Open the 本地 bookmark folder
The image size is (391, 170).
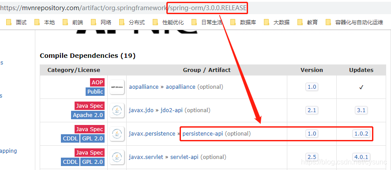(45, 23)
